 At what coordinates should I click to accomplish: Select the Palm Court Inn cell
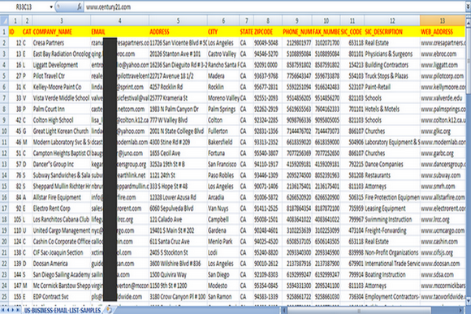[61, 109]
